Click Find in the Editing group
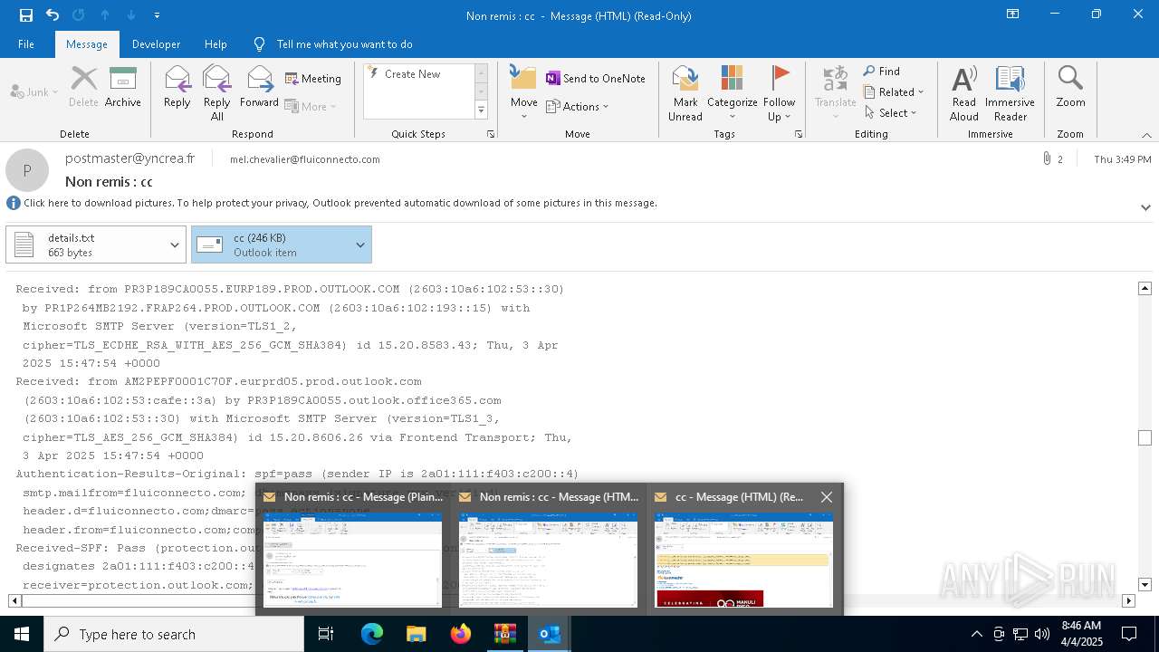The height and width of the screenshot is (652, 1159). (882, 72)
